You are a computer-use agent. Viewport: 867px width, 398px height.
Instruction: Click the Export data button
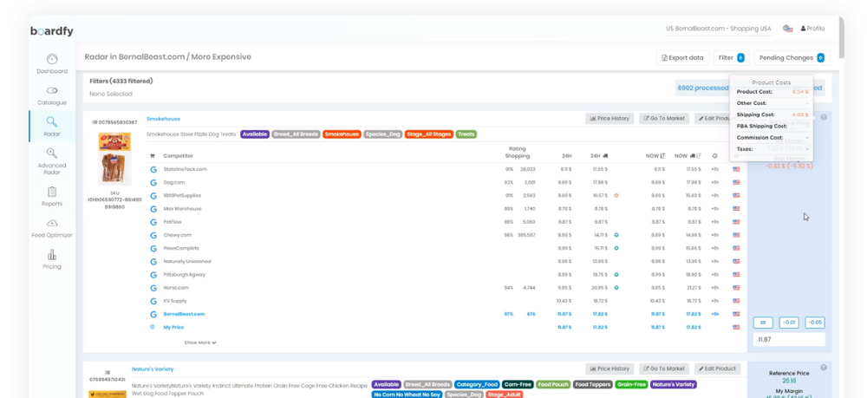coord(683,57)
